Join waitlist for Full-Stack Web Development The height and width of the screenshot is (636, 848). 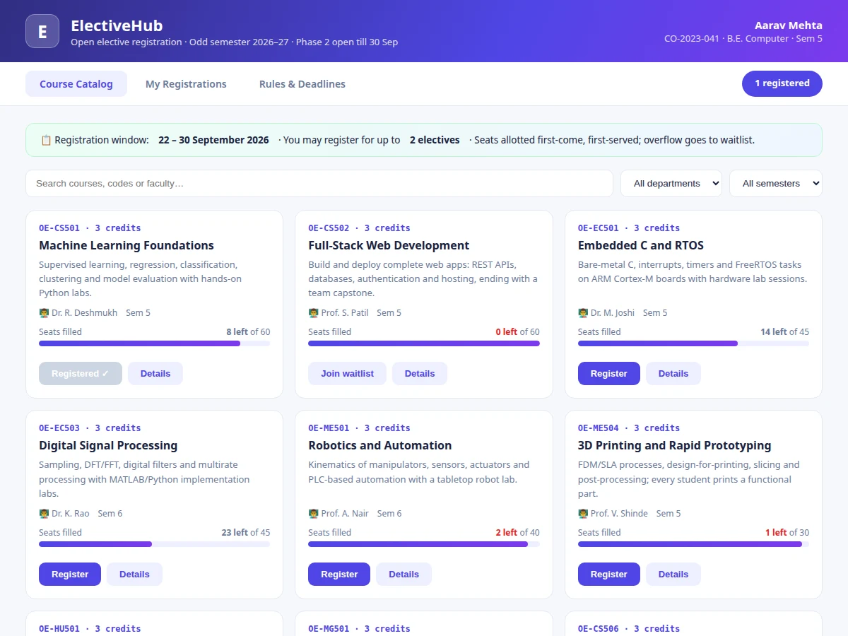point(347,373)
